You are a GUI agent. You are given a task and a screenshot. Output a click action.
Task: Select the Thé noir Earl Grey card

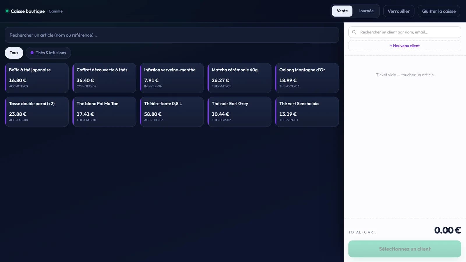point(239,112)
